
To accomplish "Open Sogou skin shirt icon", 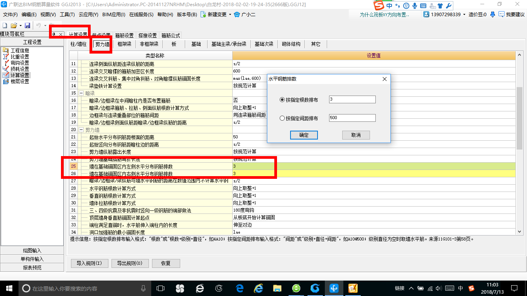I will [x=440, y=6].
